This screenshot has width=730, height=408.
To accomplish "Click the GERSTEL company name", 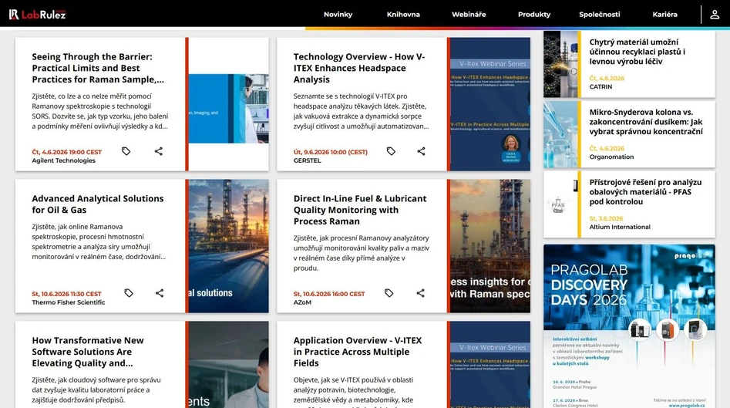I will pyautogui.click(x=308, y=160).
